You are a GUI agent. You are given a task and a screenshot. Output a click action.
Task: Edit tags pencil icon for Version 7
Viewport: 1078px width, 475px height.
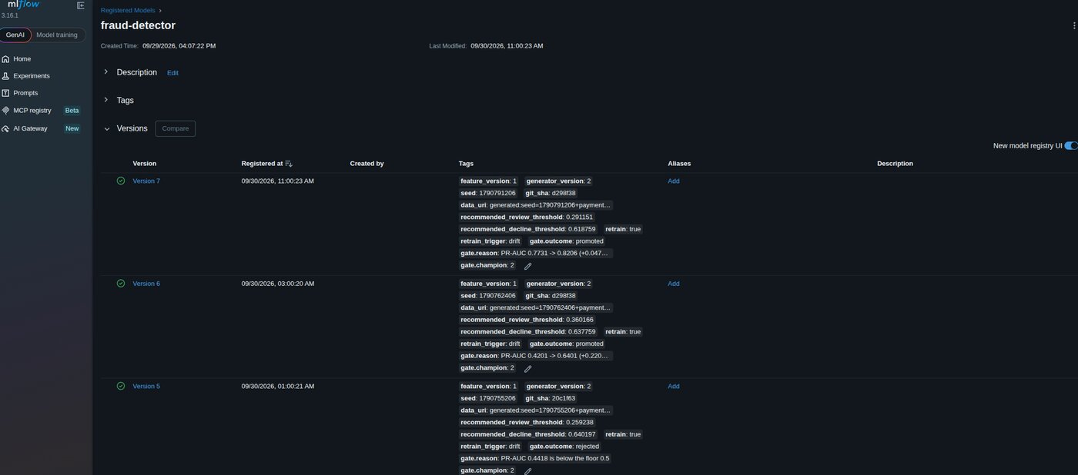coord(527,266)
